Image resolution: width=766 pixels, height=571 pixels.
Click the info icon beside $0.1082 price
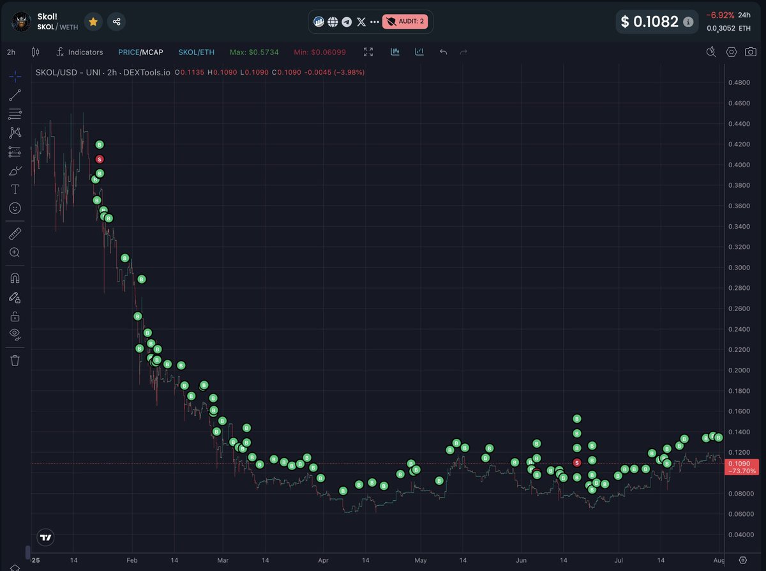(x=687, y=22)
